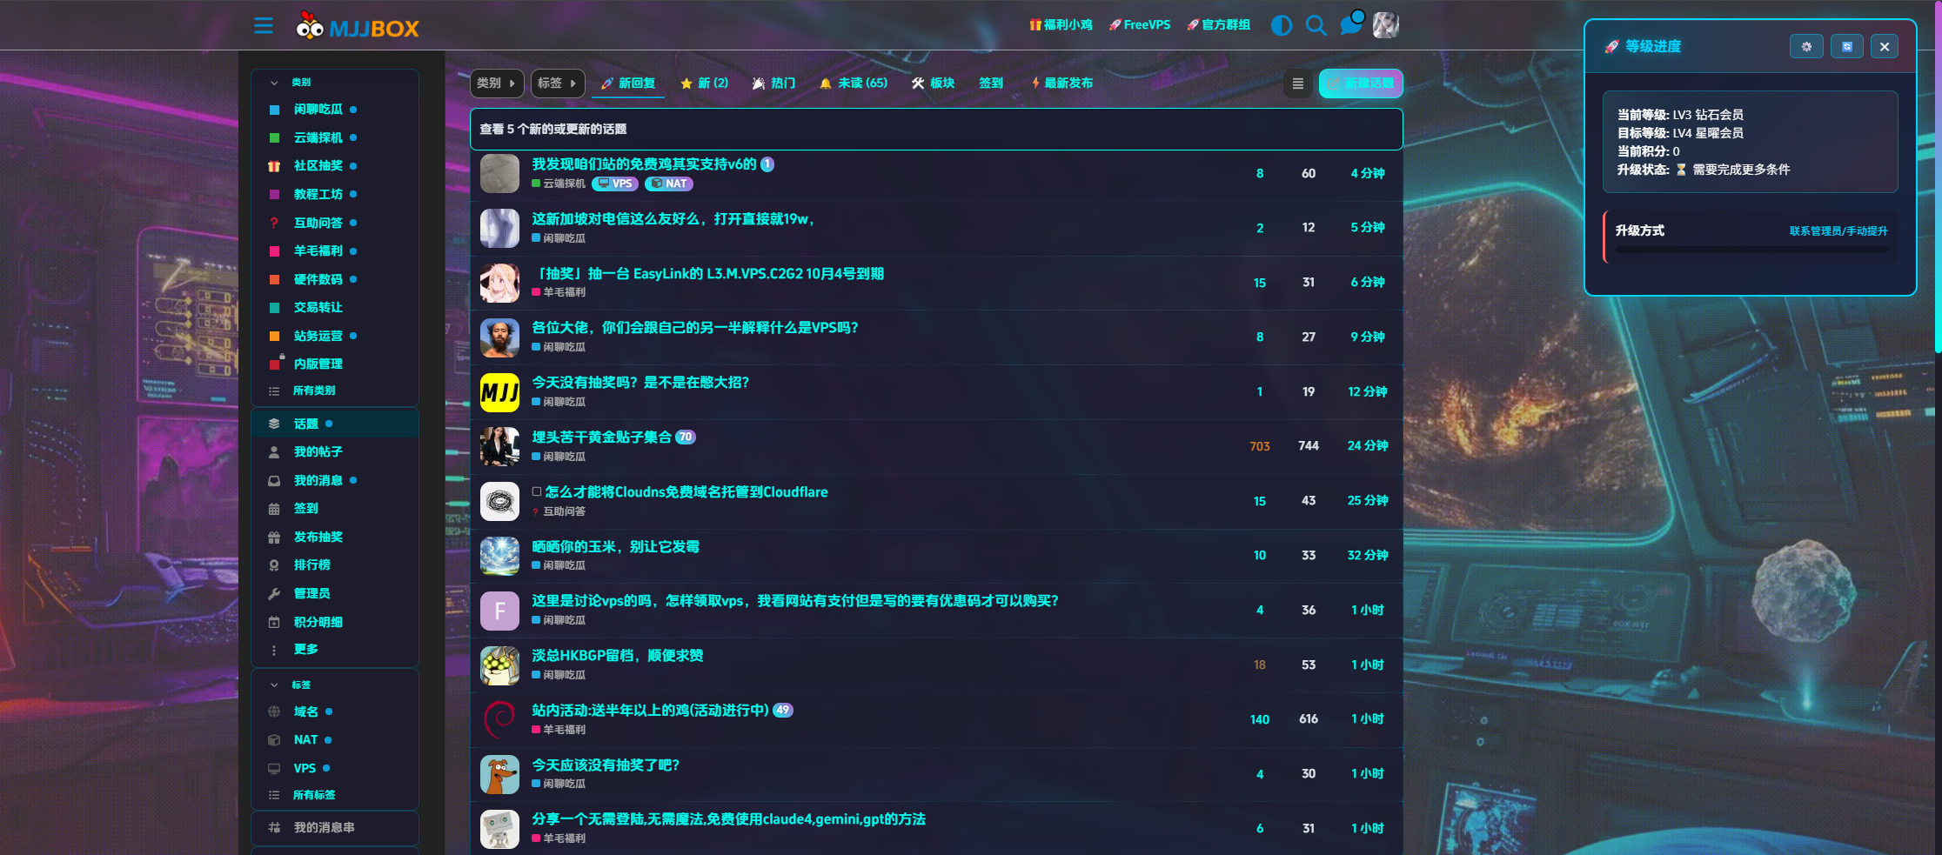
Task: Click the 新建话题 button
Action: pyautogui.click(x=1361, y=83)
